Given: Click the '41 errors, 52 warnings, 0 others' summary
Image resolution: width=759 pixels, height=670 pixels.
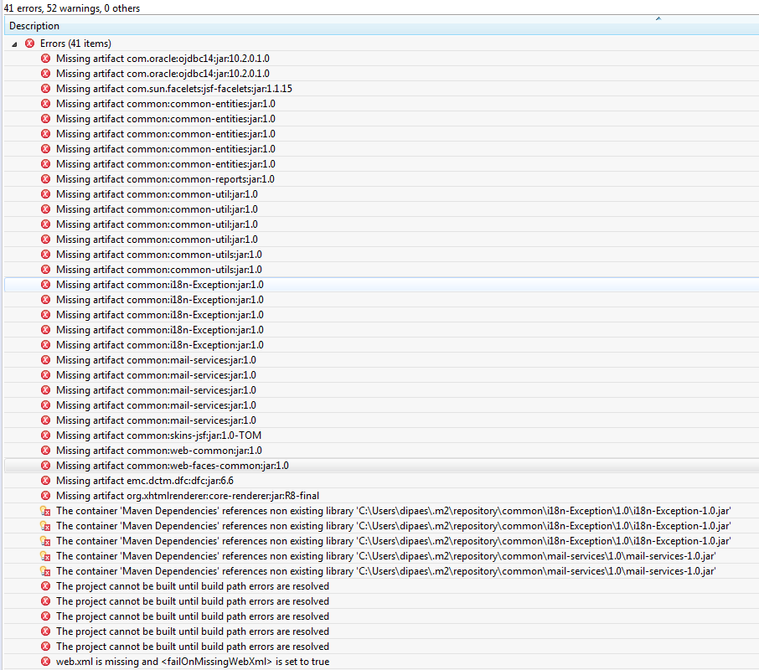Looking at the screenshot, I should pyautogui.click(x=72, y=8).
